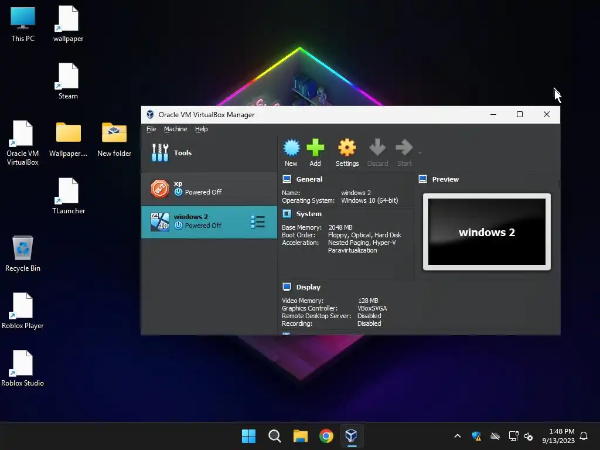Click the System section chip icon
Screen dimensions: 600x450
tap(287, 213)
